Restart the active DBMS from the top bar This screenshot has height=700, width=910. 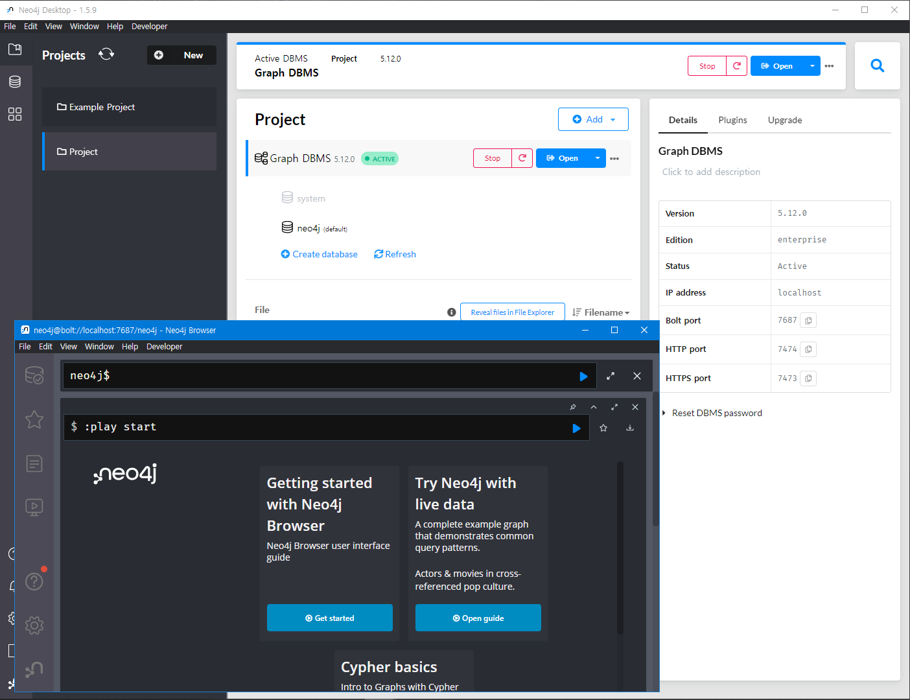click(x=737, y=66)
